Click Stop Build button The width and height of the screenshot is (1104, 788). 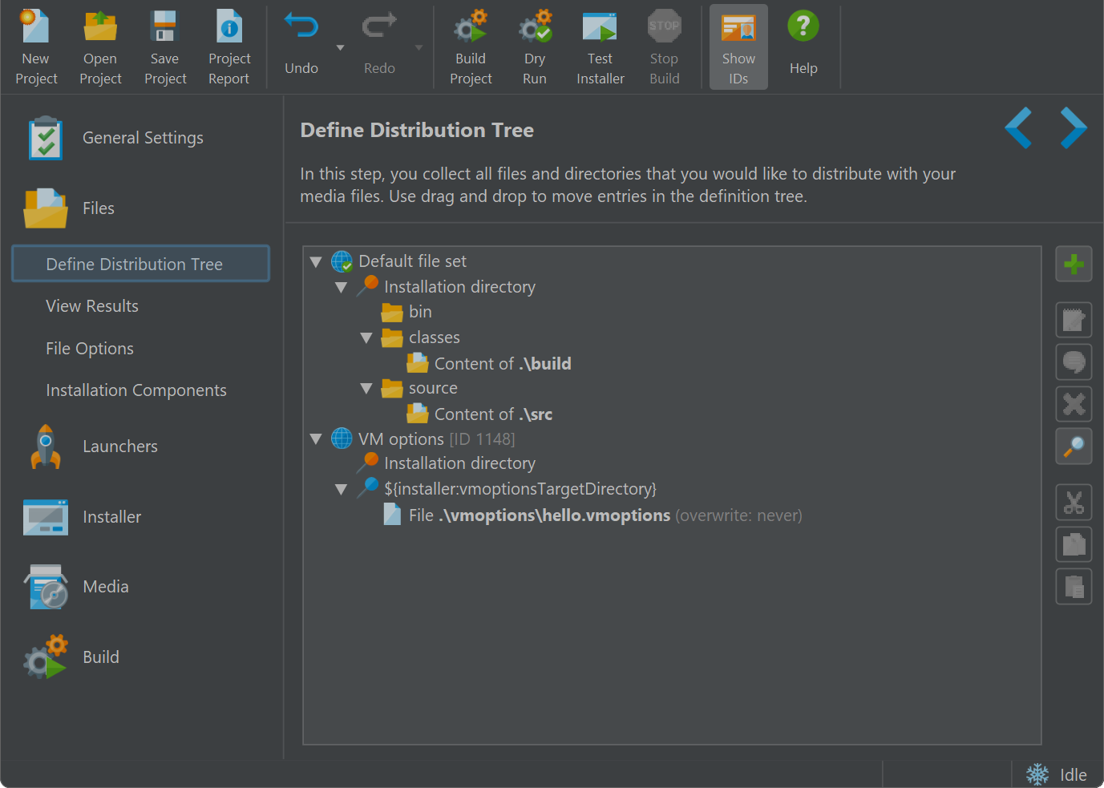tap(664, 47)
